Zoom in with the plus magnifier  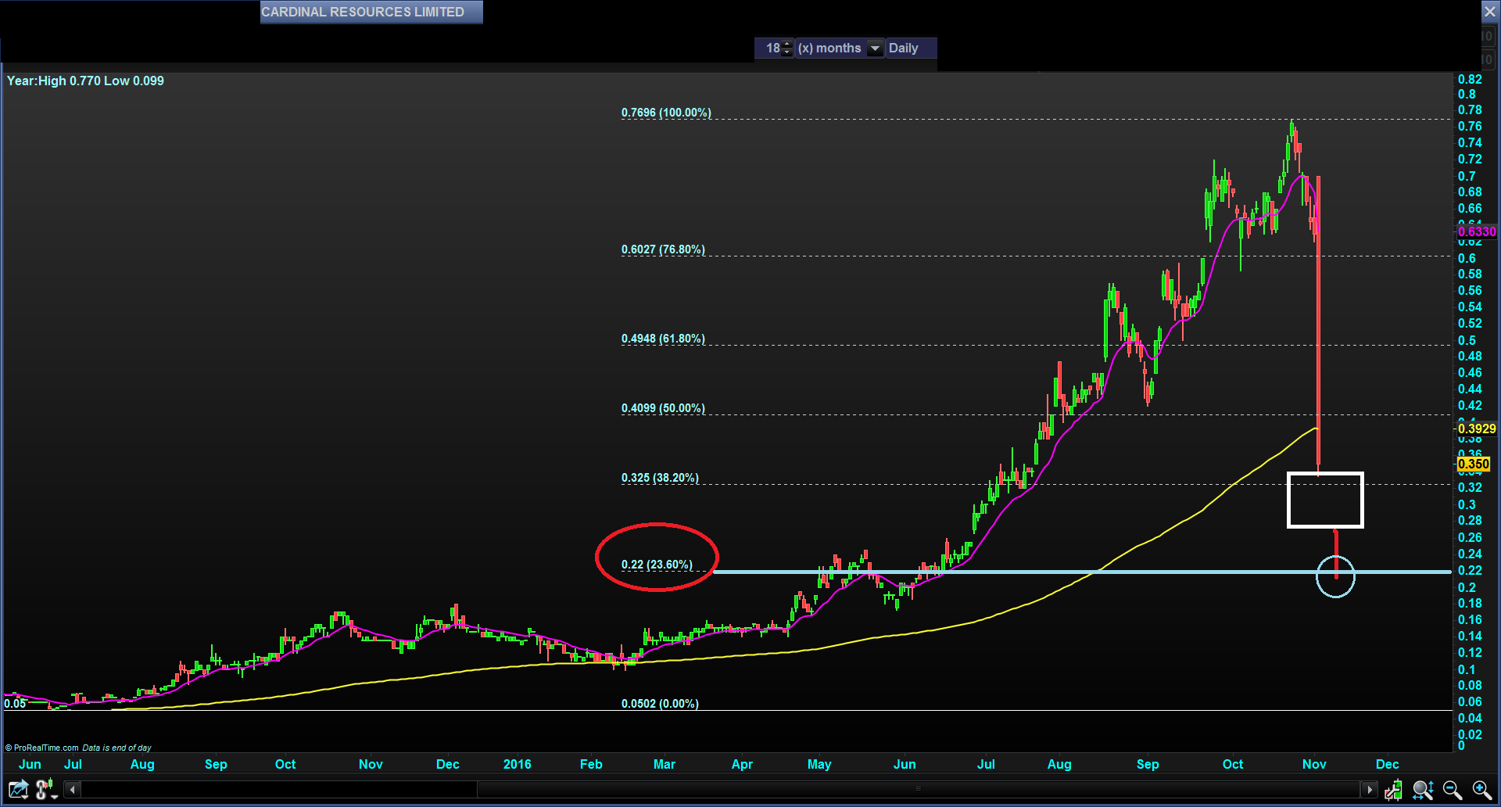point(1482,791)
